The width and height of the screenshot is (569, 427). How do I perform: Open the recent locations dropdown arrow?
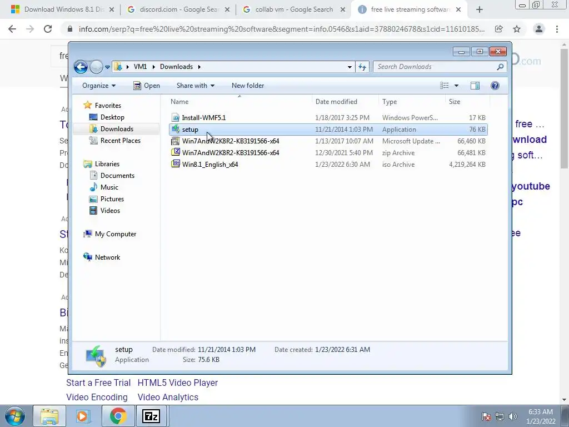(x=107, y=67)
